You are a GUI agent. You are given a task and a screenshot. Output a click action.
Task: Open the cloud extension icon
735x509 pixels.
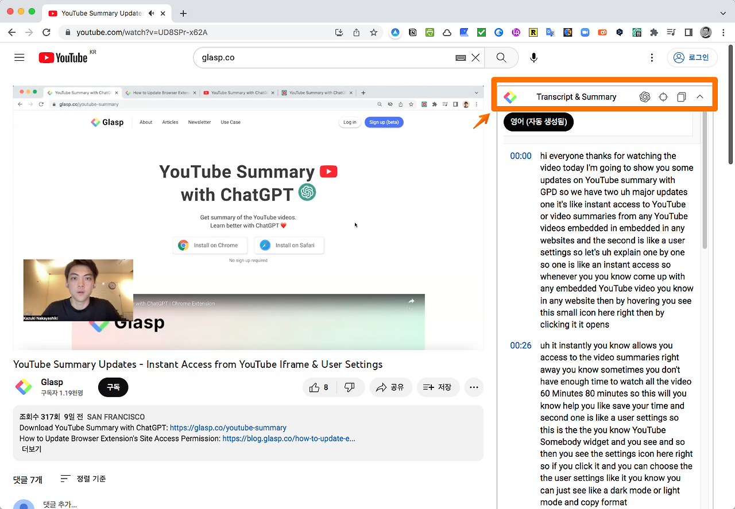447,33
